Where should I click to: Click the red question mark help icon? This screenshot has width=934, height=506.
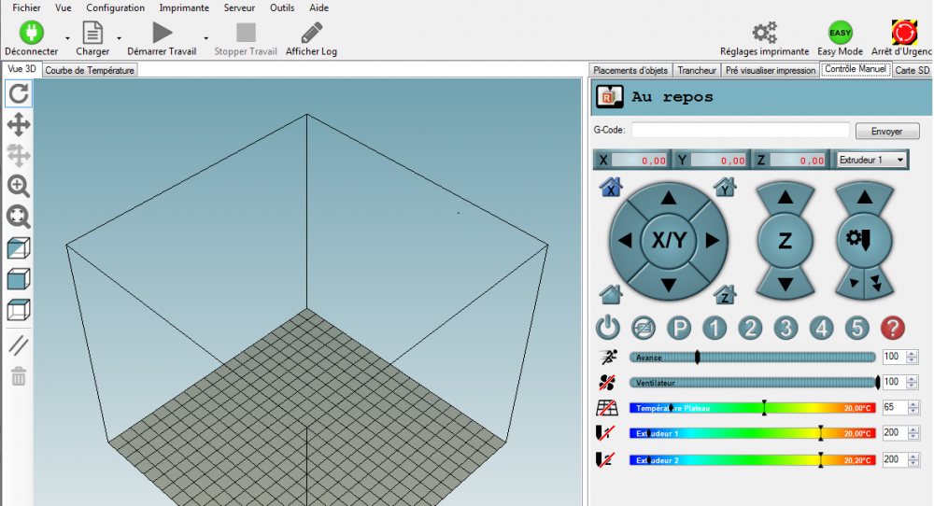click(x=892, y=328)
